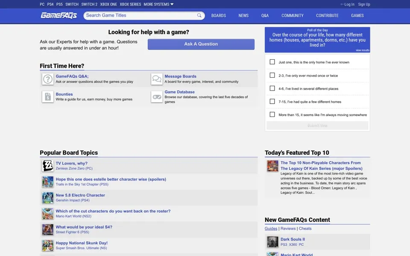
Task: Select the Cheats content tab
Action: [305, 228]
